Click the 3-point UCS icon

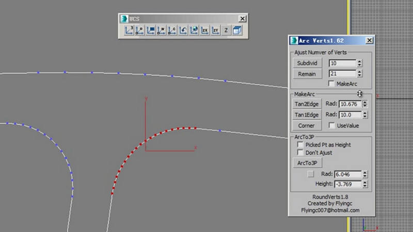pos(129,30)
